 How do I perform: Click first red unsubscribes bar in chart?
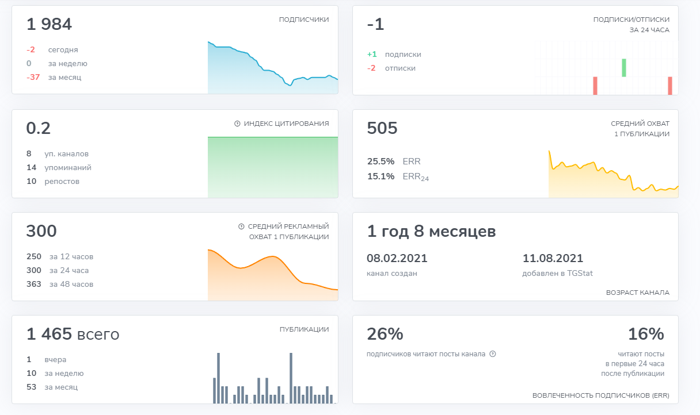point(595,86)
